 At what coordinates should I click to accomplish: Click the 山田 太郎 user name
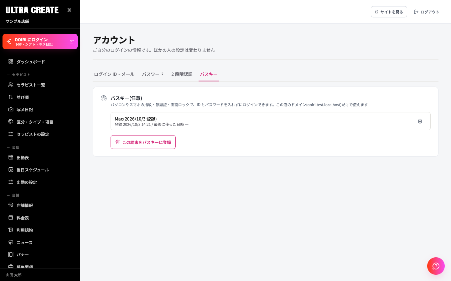14,275
